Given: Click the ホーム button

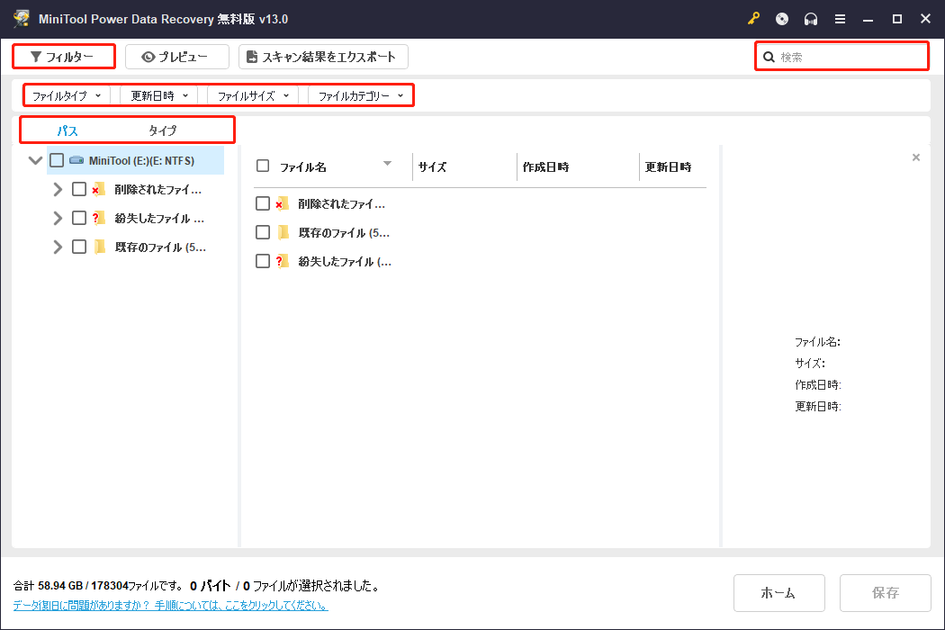Looking at the screenshot, I should 778,593.
